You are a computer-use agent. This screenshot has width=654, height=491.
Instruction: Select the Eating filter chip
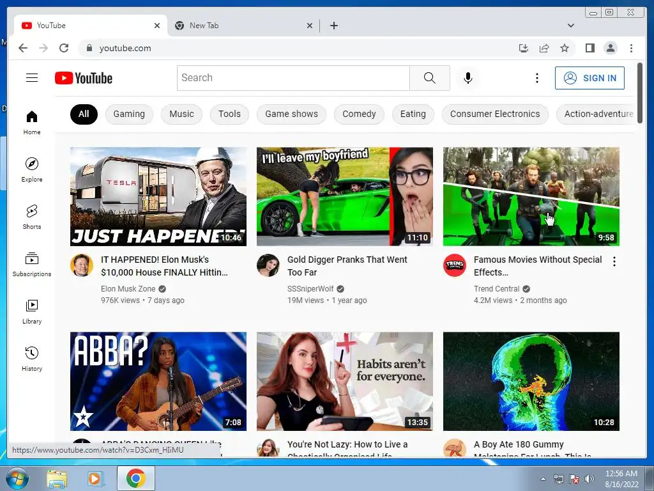click(413, 114)
